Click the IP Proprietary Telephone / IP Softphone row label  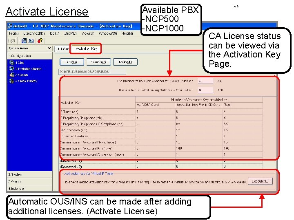(92, 124)
